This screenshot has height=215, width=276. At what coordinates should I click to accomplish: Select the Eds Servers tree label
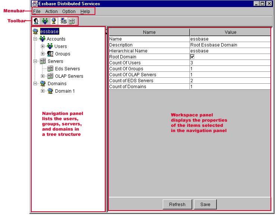(67, 69)
